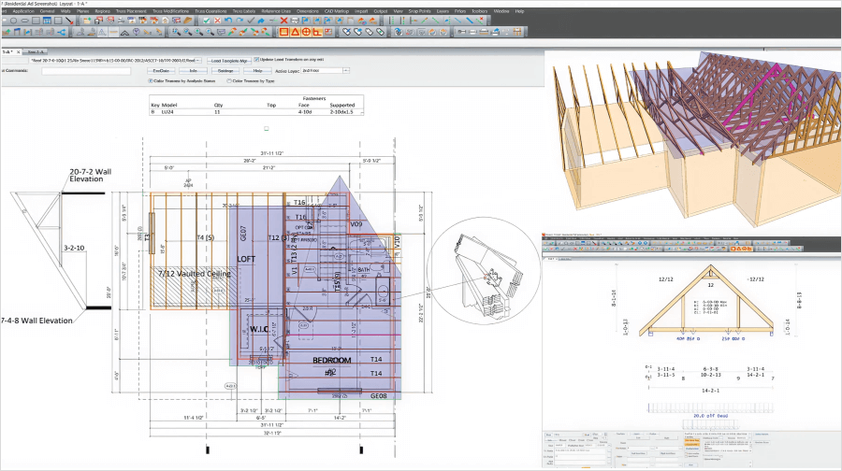842x471 pixels.
Task: Click the 7/12 Vaulted Ceiling label
Action: (x=195, y=274)
